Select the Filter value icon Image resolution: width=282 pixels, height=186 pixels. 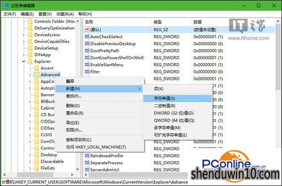click(87, 72)
